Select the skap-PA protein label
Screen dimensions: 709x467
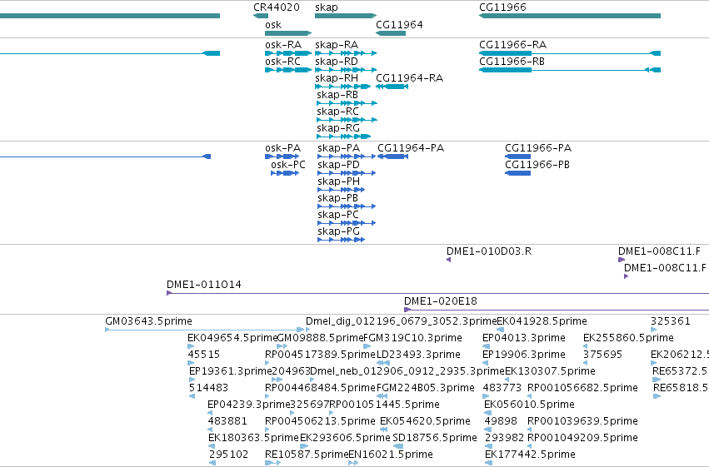point(339,148)
